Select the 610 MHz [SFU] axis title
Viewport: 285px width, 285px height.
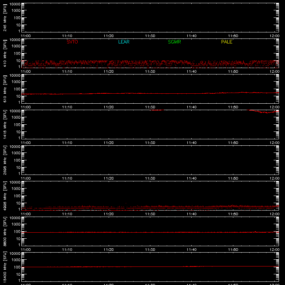tap(5, 89)
